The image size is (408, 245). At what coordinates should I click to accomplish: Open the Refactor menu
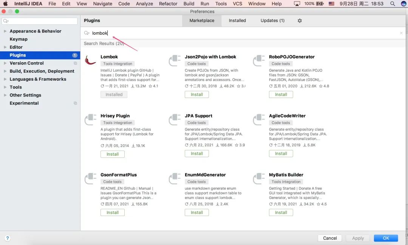coord(168,4)
